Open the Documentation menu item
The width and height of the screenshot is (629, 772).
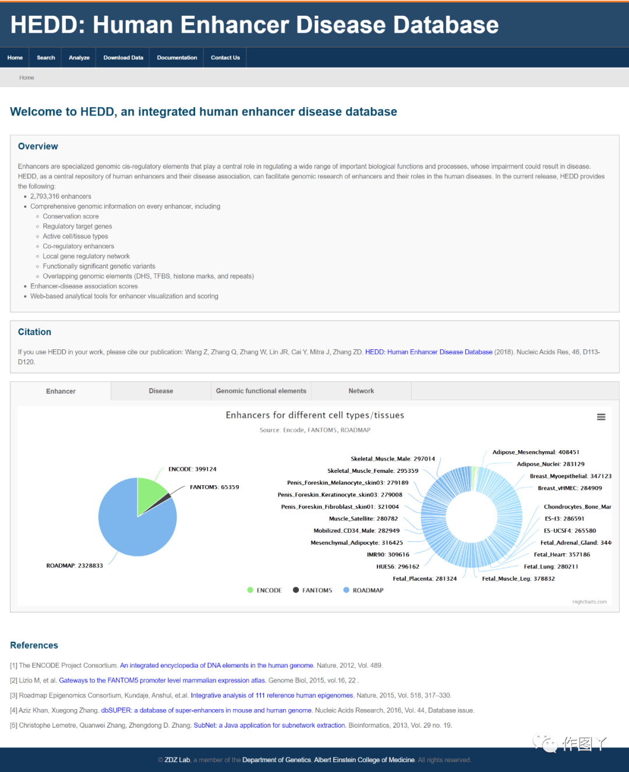coord(177,58)
